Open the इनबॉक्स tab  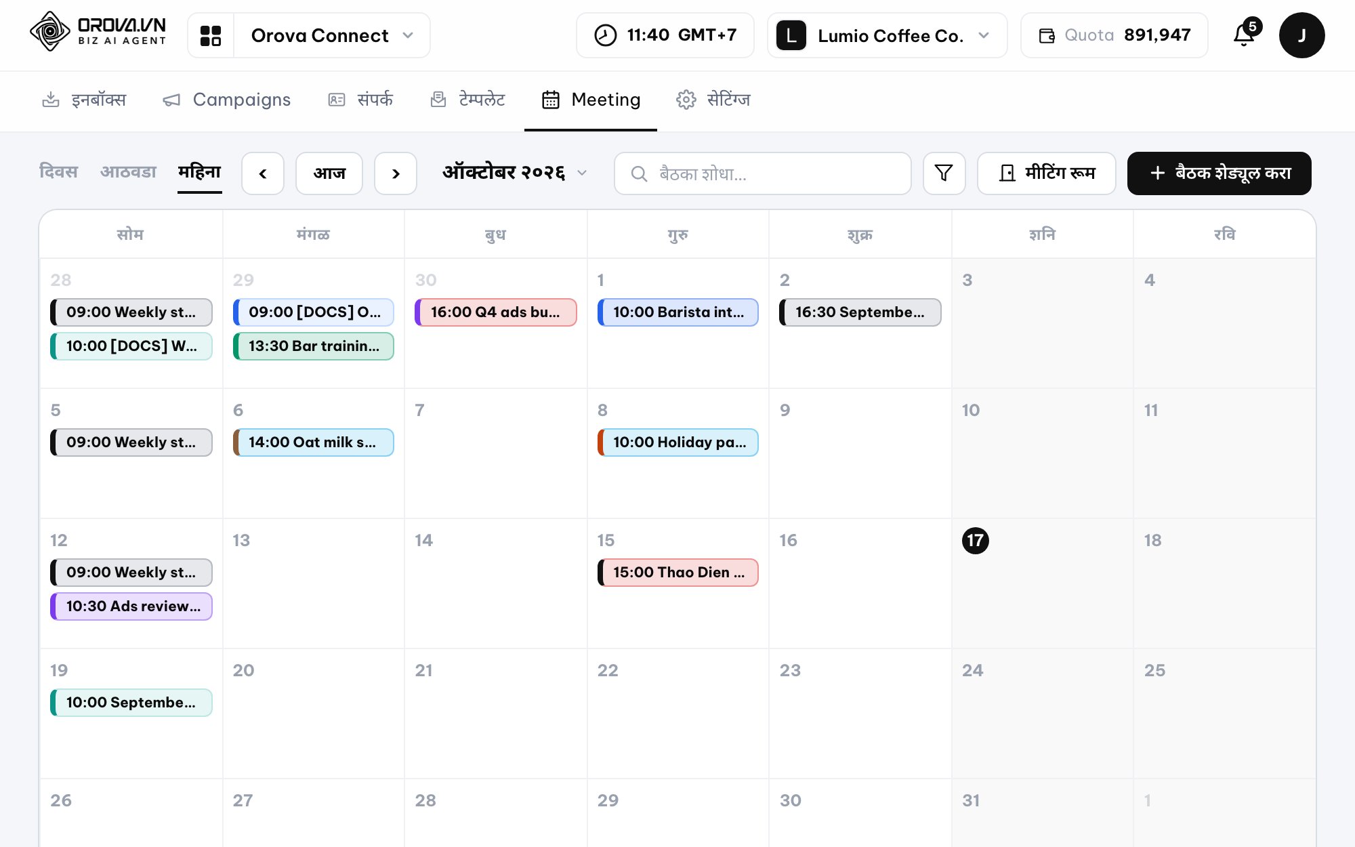tap(84, 100)
